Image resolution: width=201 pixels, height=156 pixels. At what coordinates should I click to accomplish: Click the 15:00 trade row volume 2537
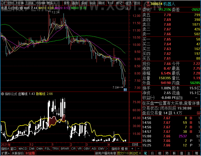pyautogui.click(x=183, y=136)
